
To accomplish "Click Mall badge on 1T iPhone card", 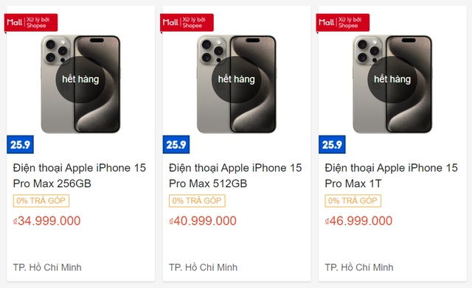I will 343,23.
